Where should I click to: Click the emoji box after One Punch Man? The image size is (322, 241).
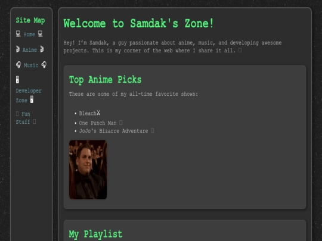click(120, 123)
